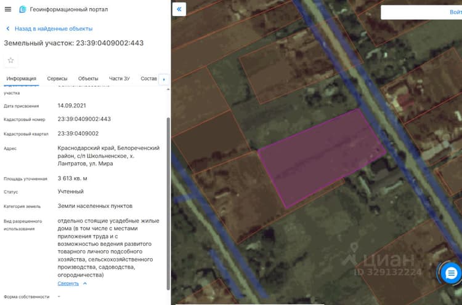Select the highlighted magenta parcel on the map

point(321,159)
